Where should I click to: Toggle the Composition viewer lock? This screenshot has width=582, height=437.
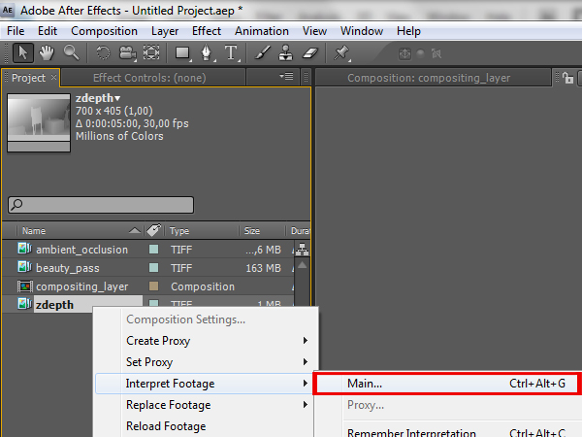click(568, 78)
